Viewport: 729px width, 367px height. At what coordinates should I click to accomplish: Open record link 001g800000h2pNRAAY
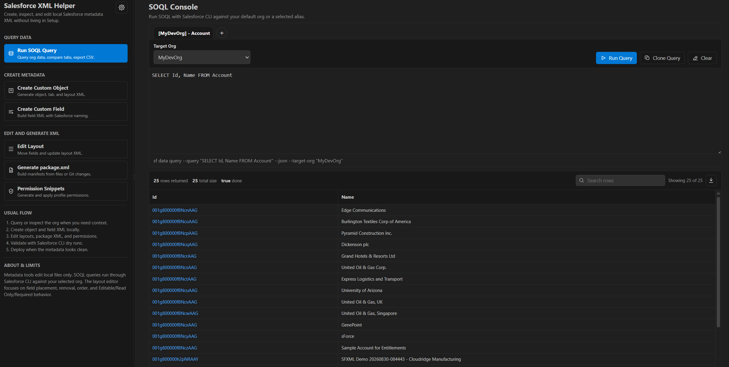point(175,359)
